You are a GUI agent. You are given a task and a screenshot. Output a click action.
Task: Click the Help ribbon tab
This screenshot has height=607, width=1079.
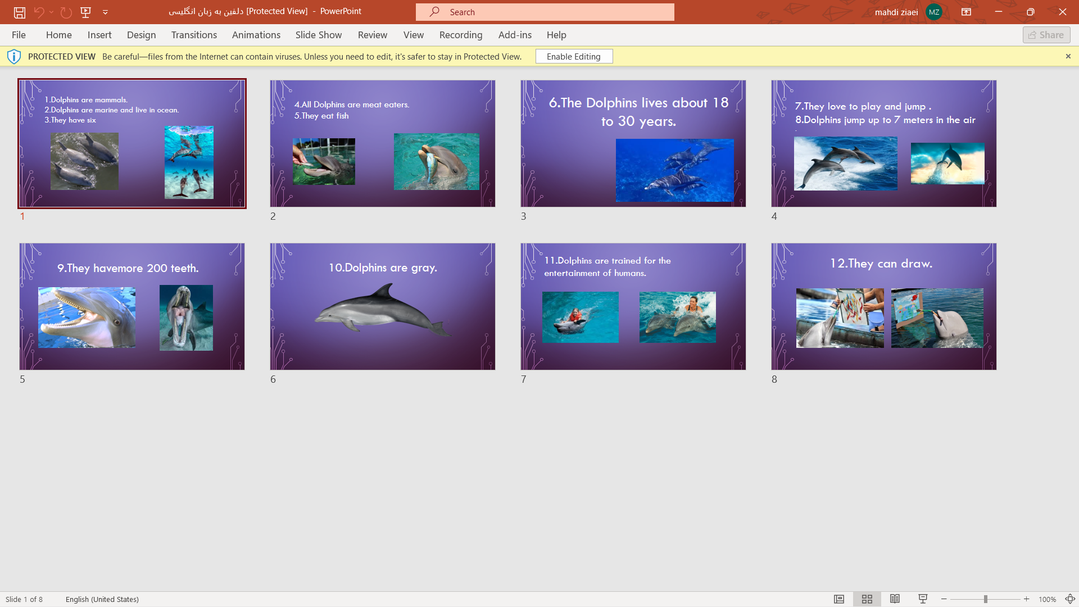[556, 35]
